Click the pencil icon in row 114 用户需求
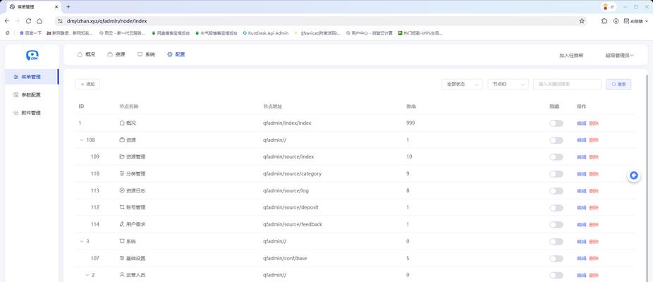 coord(122,224)
